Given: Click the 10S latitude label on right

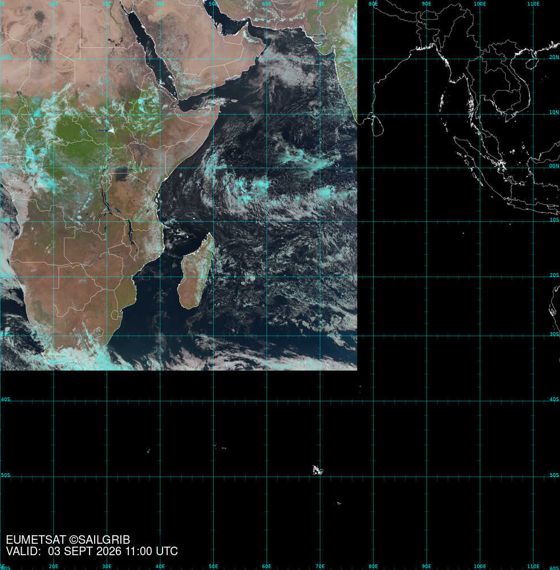Looking at the screenshot, I should click(x=554, y=220).
